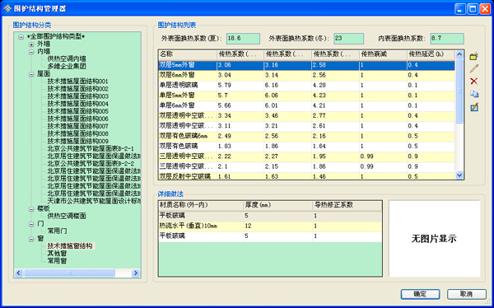Click the 传热延迟(h) column header
494x308 pixels.
tap(431, 54)
